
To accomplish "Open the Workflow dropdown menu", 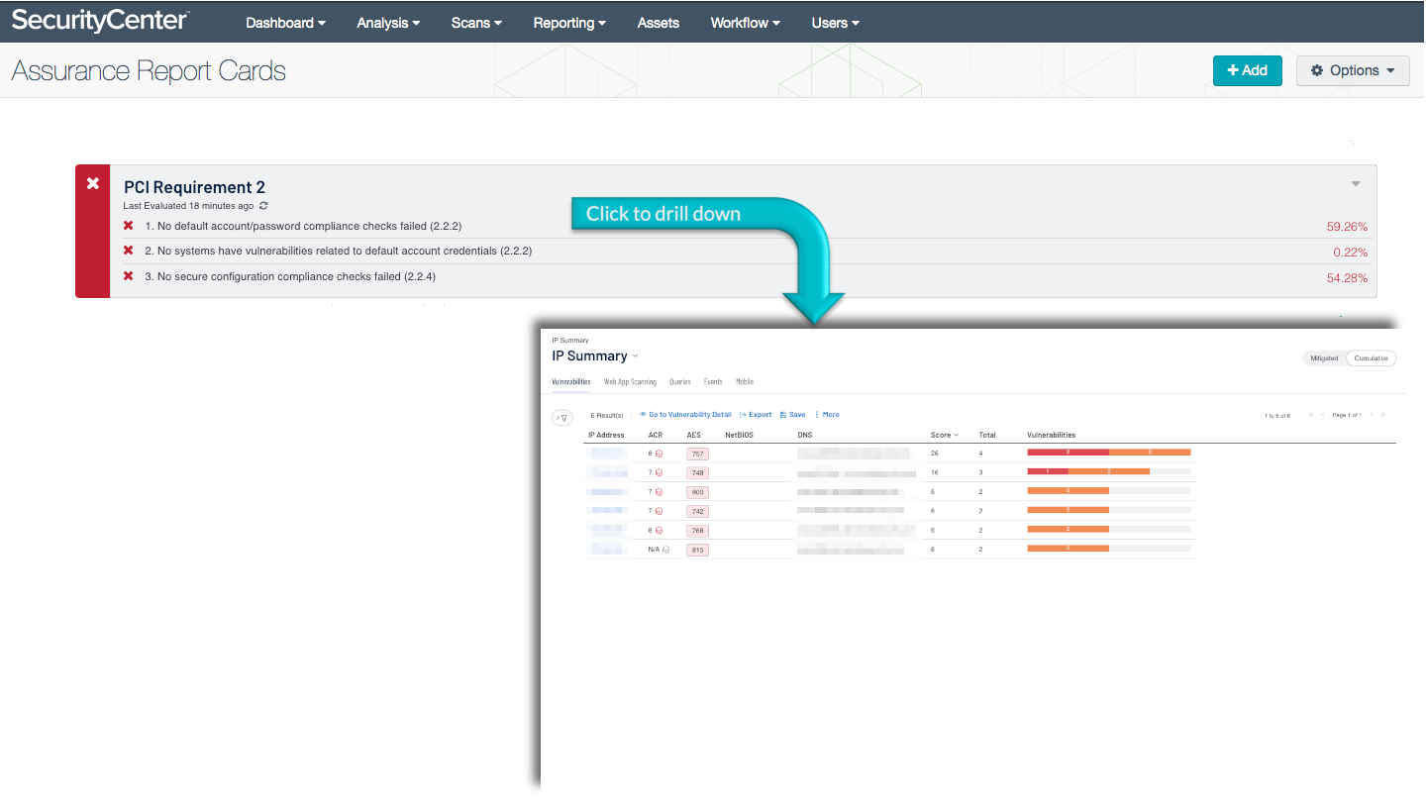I will coord(746,23).
